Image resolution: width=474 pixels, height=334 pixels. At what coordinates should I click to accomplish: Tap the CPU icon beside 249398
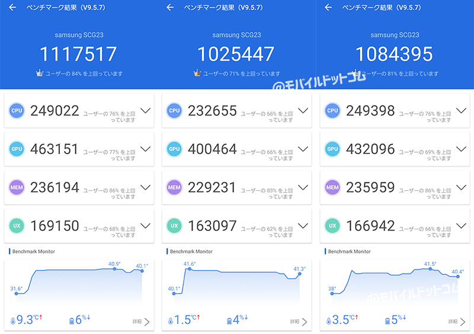click(332, 111)
